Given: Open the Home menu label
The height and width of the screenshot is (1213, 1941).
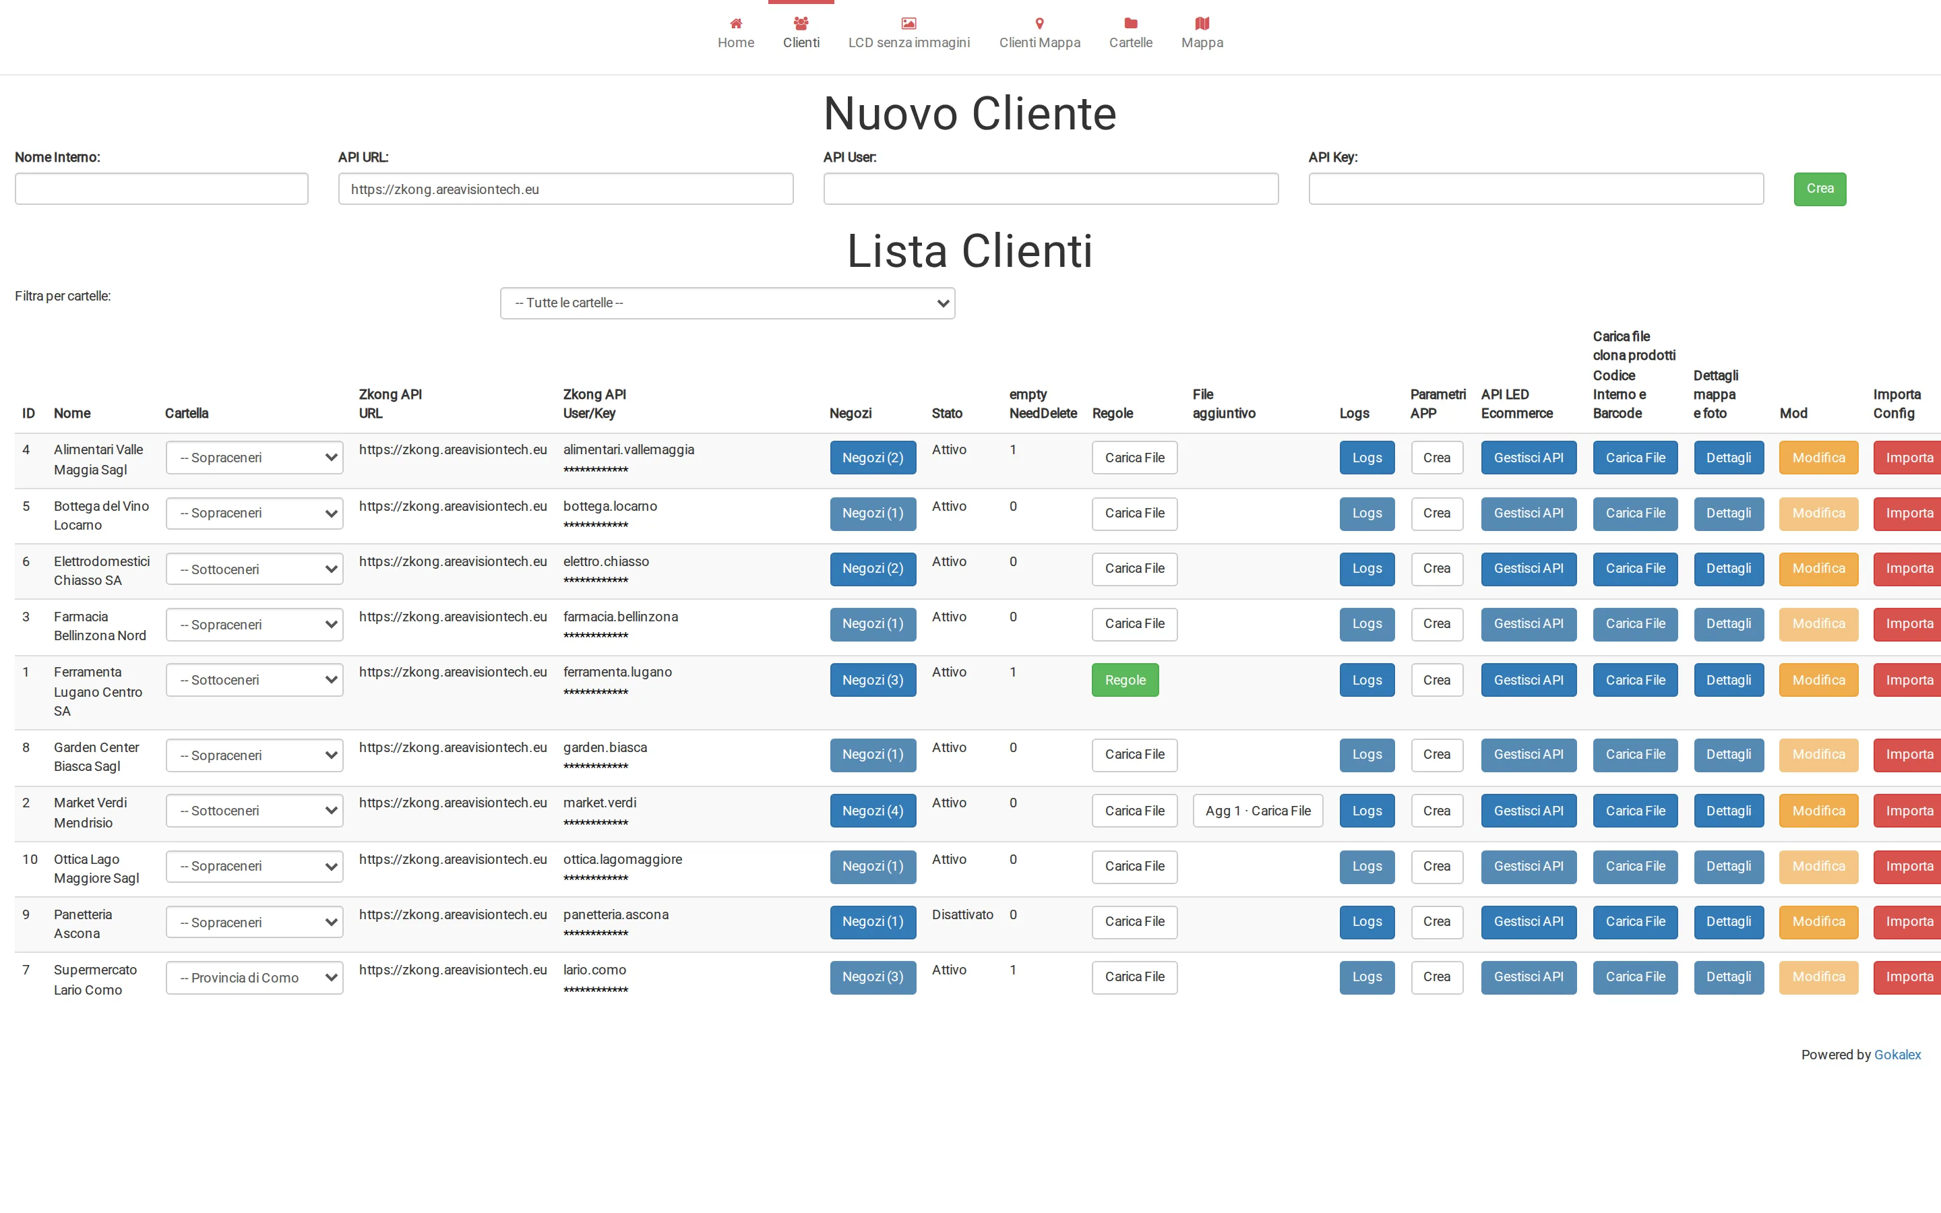Looking at the screenshot, I should click(x=735, y=42).
